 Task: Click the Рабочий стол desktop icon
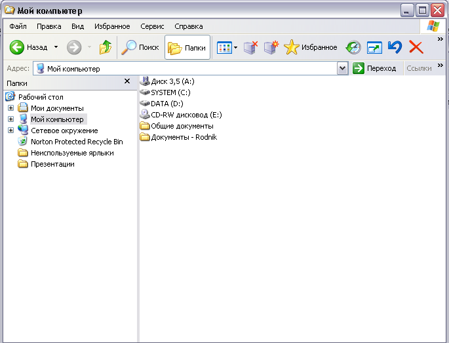tap(10, 96)
